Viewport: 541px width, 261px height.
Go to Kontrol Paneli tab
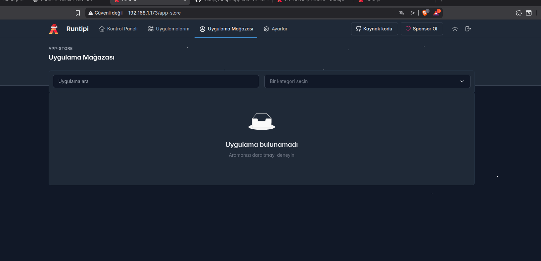coord(118,29)
